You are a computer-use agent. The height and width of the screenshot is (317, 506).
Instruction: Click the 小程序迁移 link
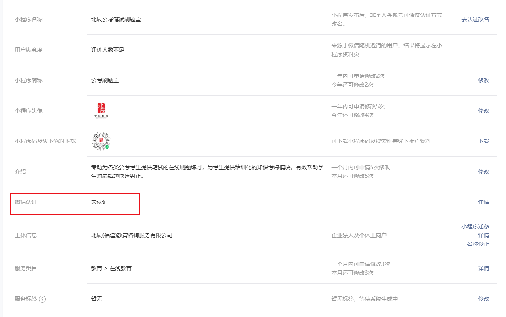coord(475,226)
